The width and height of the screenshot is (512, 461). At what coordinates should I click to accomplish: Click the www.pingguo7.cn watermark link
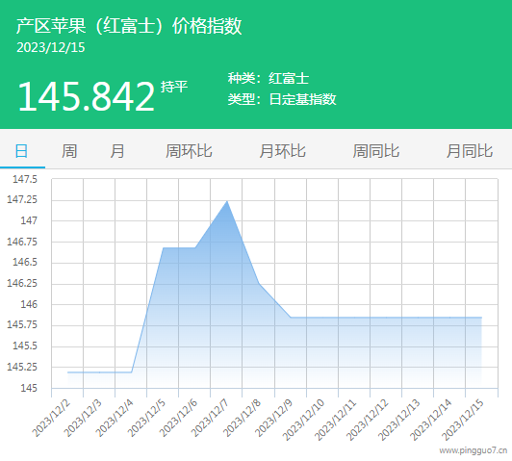(474, 450)
